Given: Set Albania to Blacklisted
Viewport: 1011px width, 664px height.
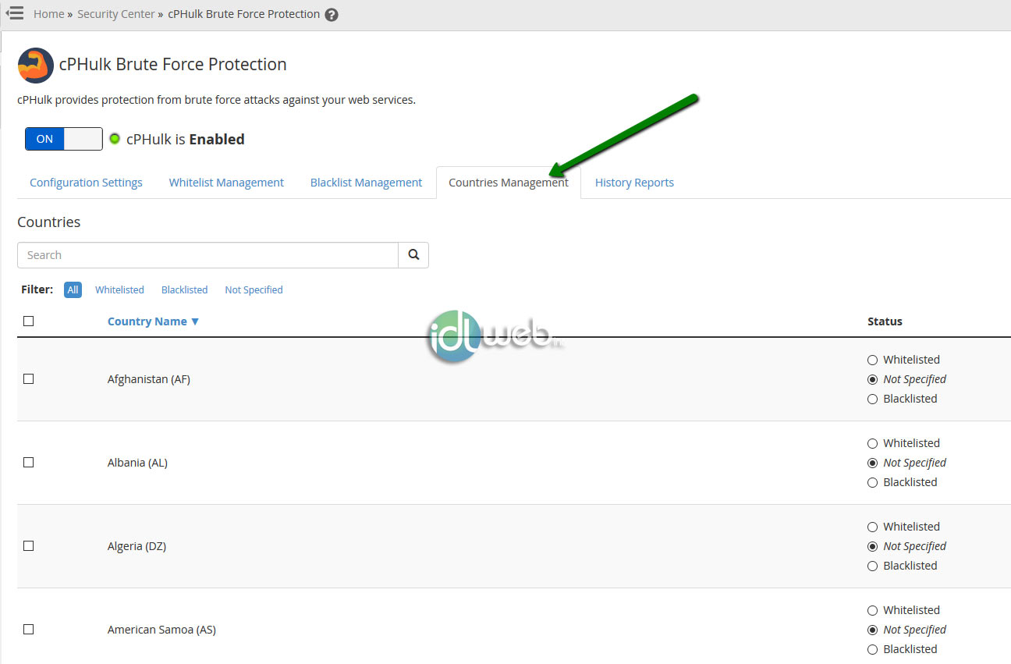Looking at the screenshot, I should point(872,482).
